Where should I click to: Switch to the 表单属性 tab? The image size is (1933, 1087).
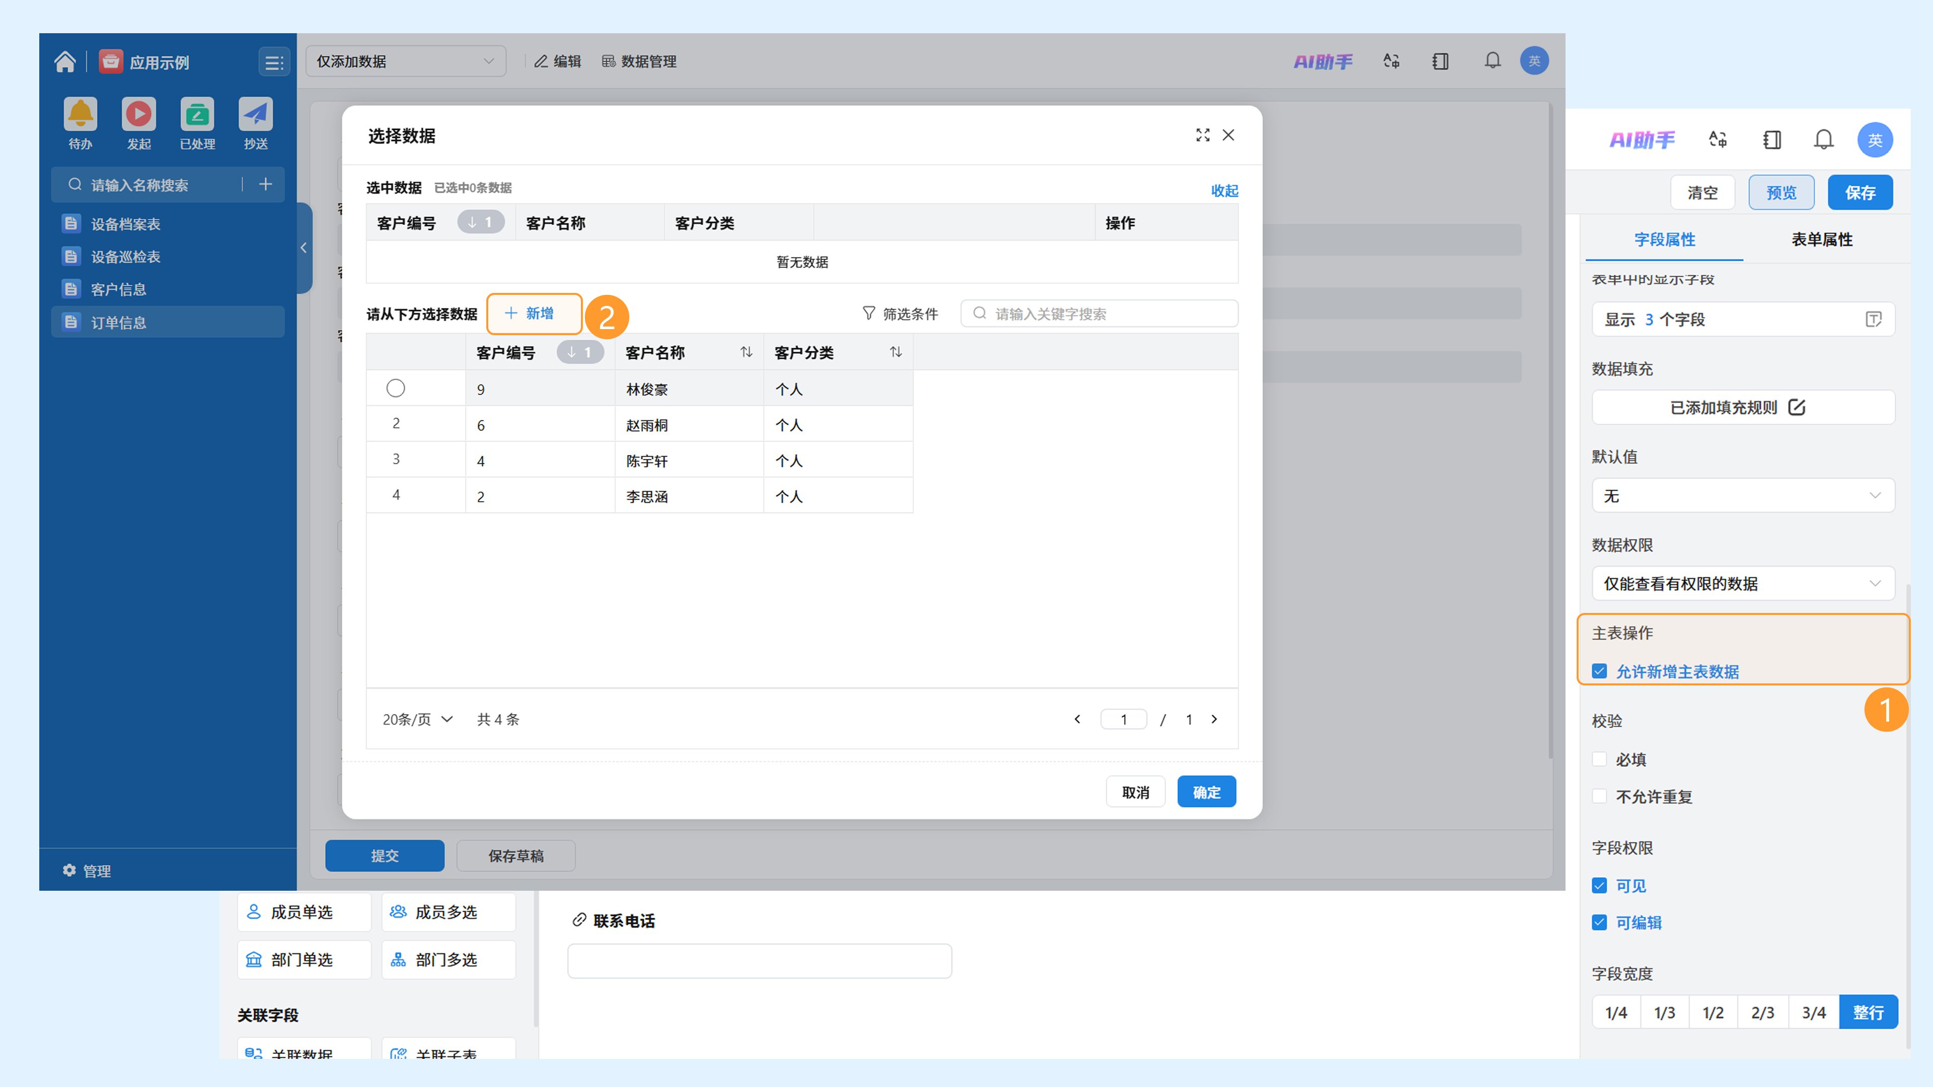pyautogui.click(x=1822, y=240)
